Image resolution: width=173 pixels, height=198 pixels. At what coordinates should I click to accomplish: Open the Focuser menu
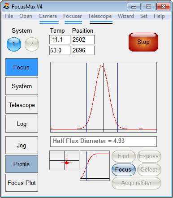point(72,16)
